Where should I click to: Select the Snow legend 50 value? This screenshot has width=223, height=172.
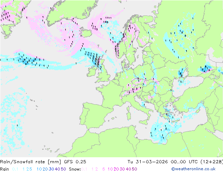click(x=134, y=169)
